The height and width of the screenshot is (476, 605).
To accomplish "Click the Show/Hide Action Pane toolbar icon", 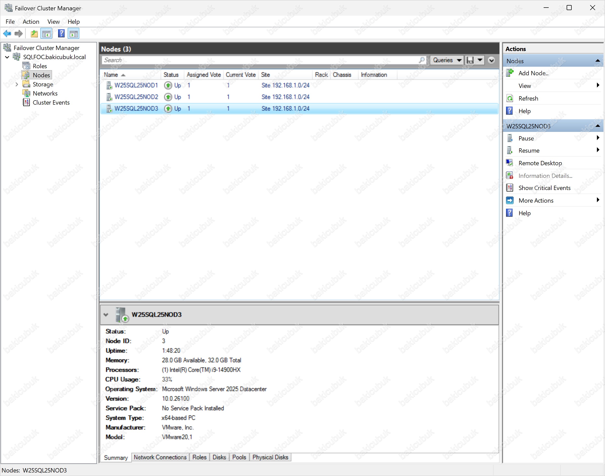I will pos(73,34).
